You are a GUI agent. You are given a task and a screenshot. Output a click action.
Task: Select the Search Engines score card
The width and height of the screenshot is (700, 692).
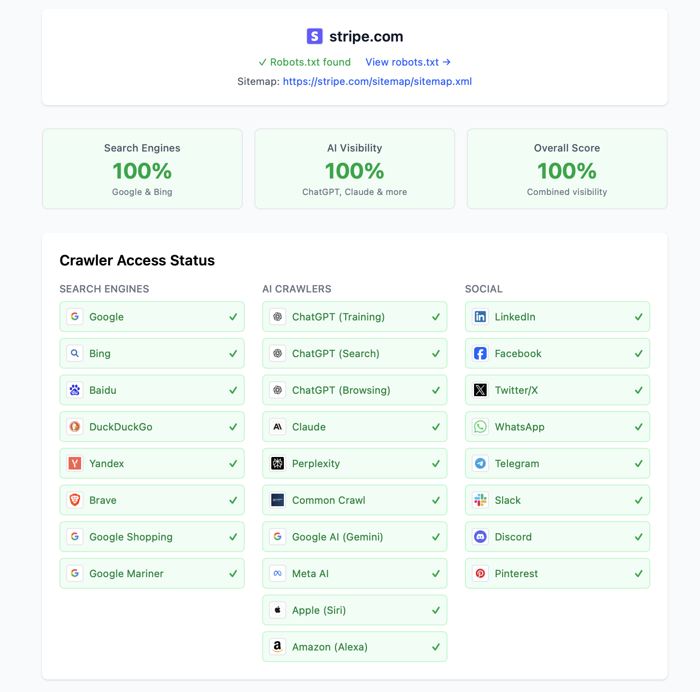tap(142, 169)
